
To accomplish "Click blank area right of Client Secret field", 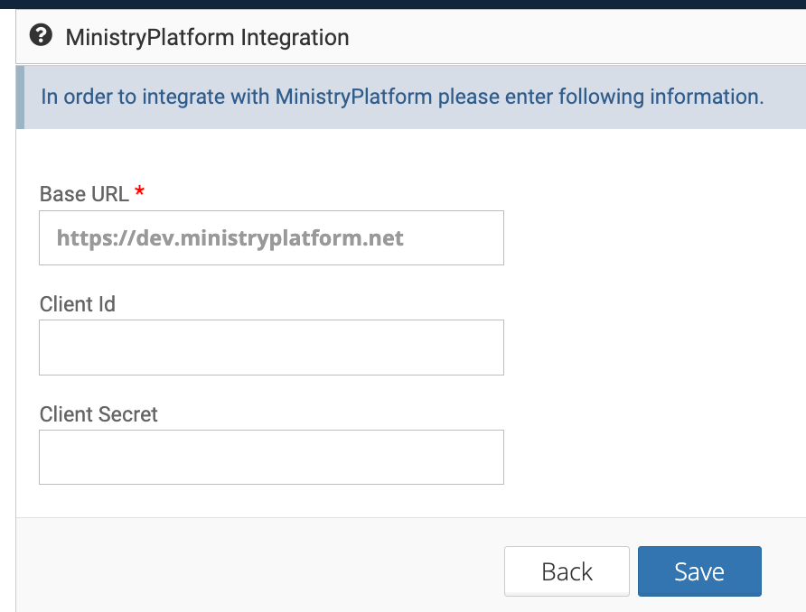I will 651,457.
